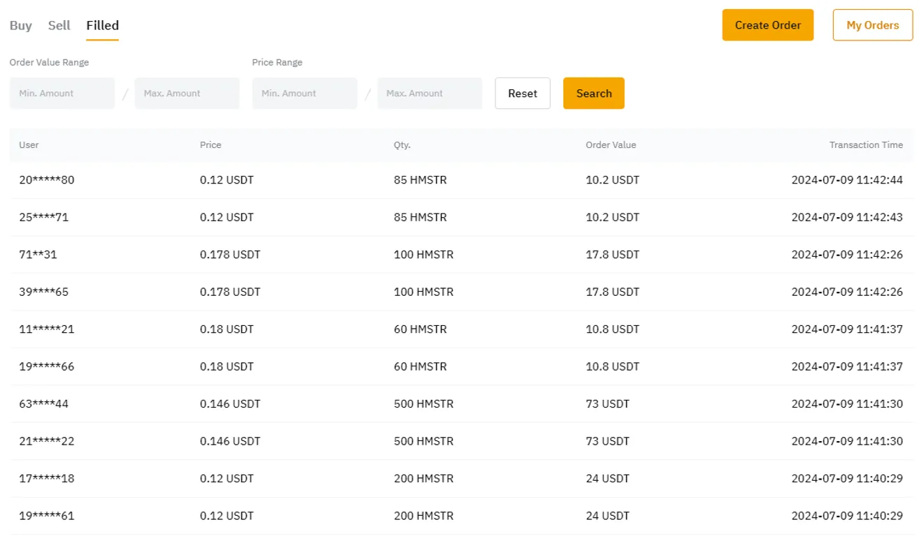The width and height of the screenshot is (919, 536).
Task: Click transaction time for user 39****65
Action: (x=847, y=292)
